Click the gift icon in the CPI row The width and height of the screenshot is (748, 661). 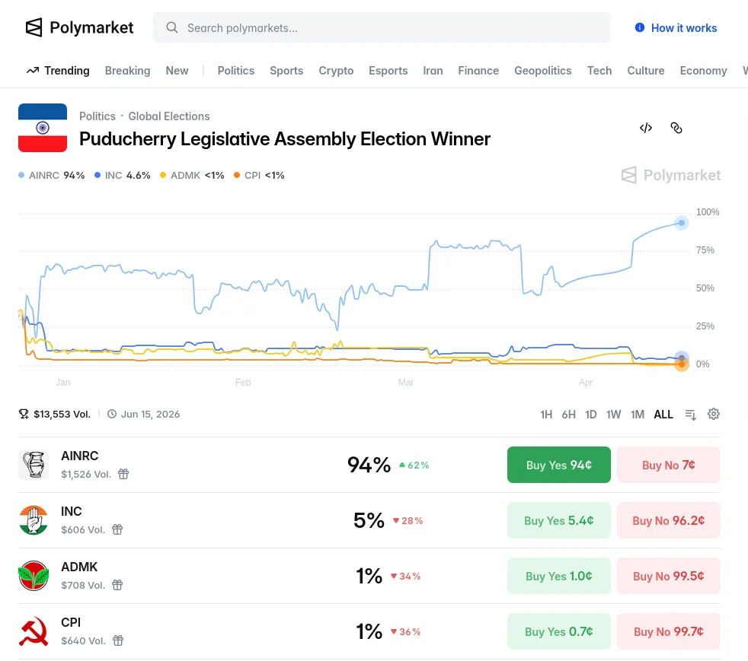pyautogui.click(x=118, y=640)
